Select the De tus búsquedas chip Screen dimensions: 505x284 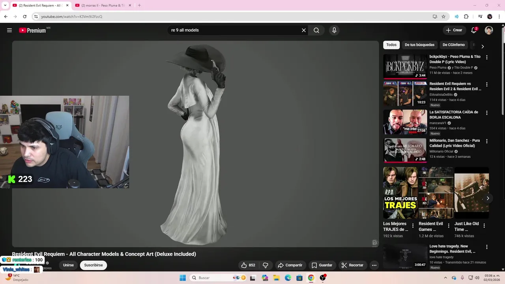click(x=419, y=45)
